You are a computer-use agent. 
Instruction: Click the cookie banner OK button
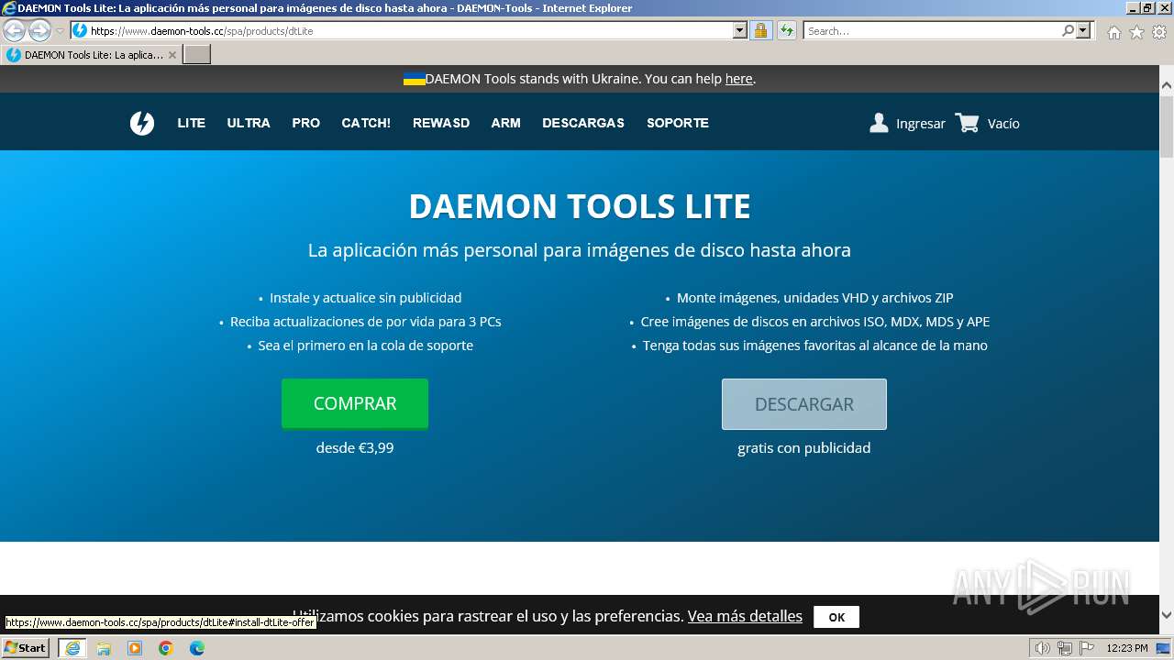coord(836,617)
